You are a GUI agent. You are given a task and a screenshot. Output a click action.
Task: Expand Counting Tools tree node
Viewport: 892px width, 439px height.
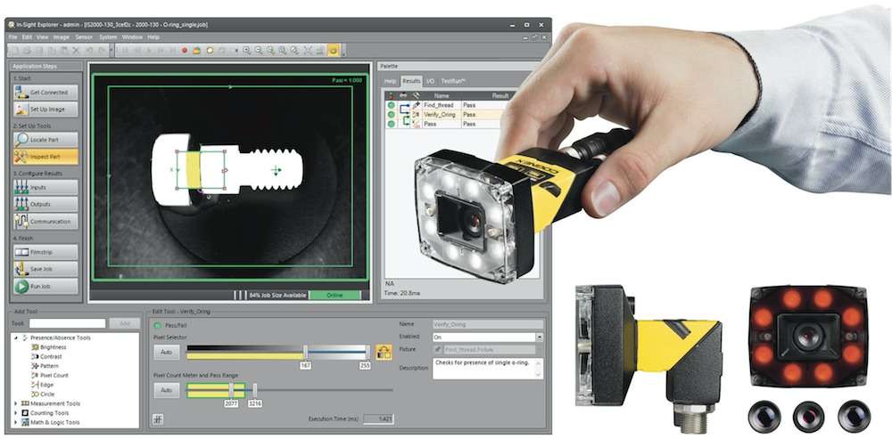pyautogui.click(x=16, y=413)
